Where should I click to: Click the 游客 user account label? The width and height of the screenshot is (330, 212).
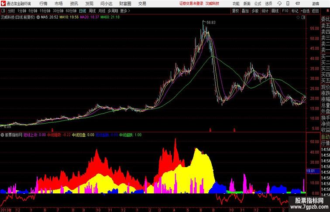click(316, 3)
